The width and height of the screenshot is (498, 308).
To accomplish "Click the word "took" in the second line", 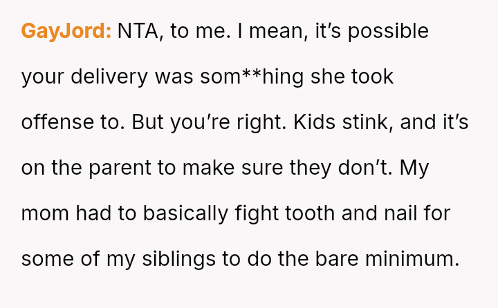I will coord(372,77).
